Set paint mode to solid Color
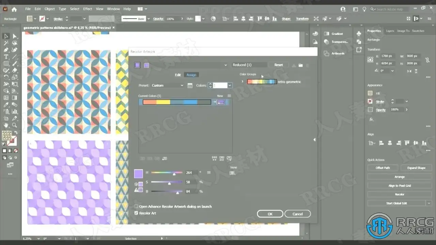436x245 pixels. 4,151
